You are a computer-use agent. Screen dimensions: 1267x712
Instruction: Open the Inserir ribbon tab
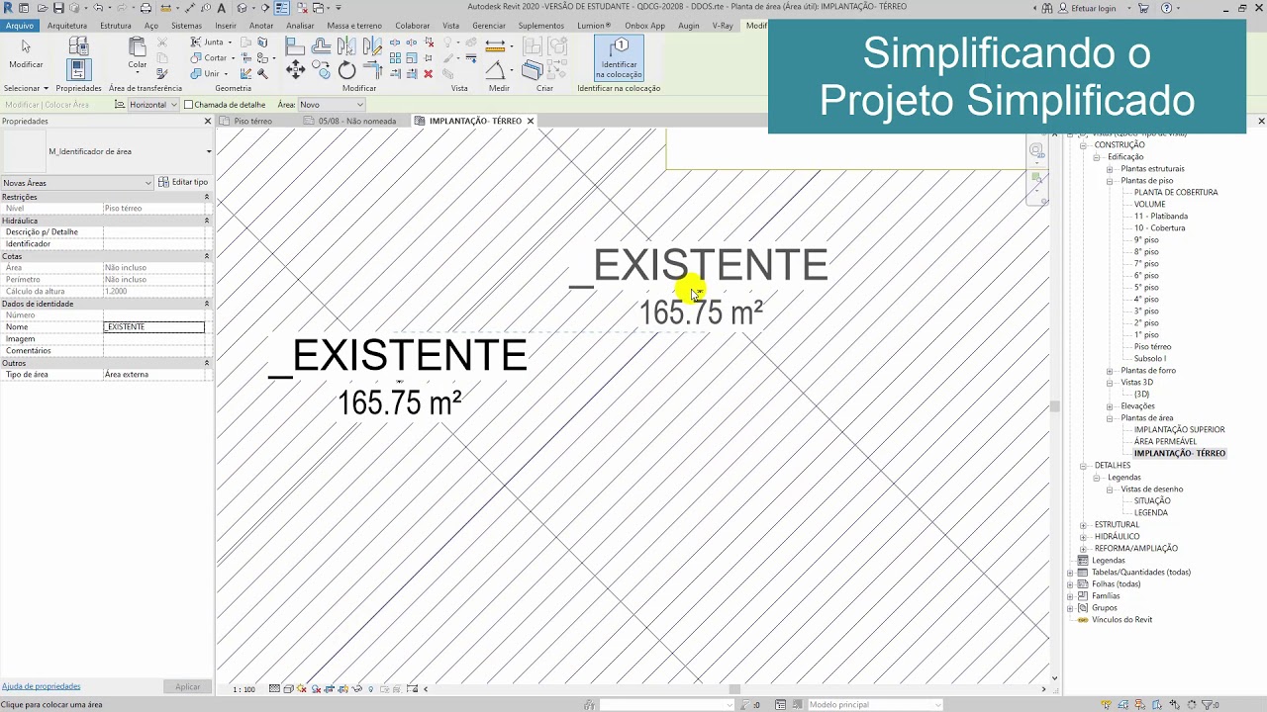pyautogui.click(x=226, y=26)
